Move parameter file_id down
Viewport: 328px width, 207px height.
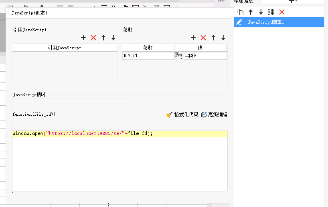[x=223, y=38]
